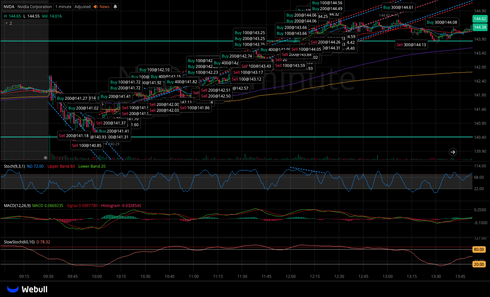
Task: Click the Buy 200@142.74 trade marker
Action: tap(237, 56)
